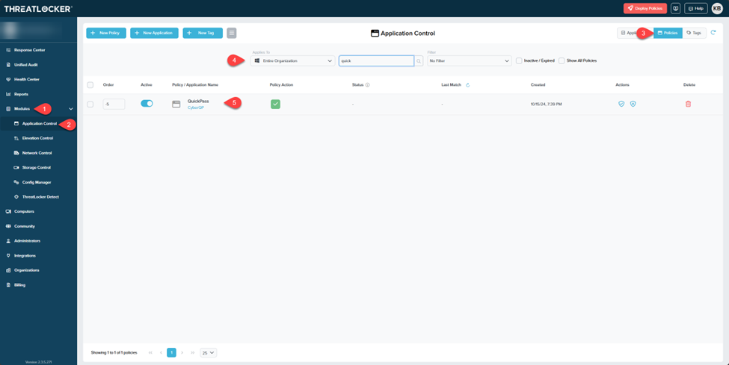Click the ThreatLocker logo

pyautogui.click(x=38, y=9)
